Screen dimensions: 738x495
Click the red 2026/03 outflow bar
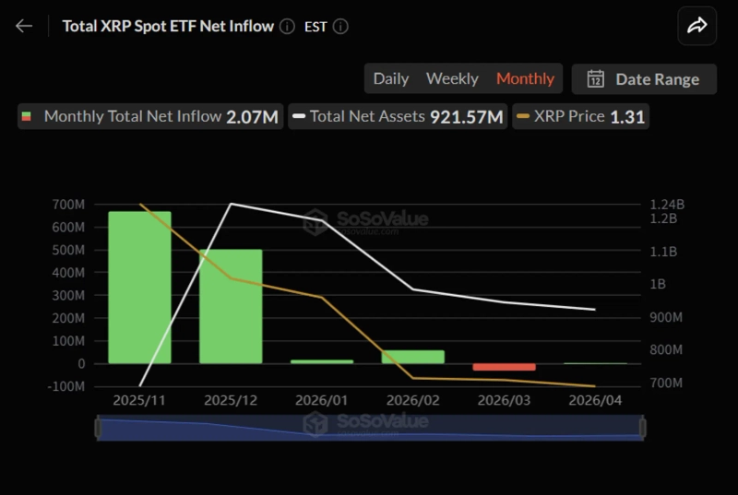tap(504, 367)
